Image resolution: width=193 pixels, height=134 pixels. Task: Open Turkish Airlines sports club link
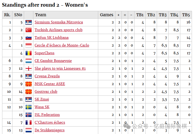[x=59, y=30]
